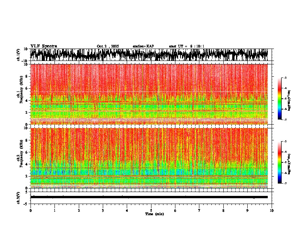Click time axis tick label '5'
306x236 pixels.
pos(151,211)
